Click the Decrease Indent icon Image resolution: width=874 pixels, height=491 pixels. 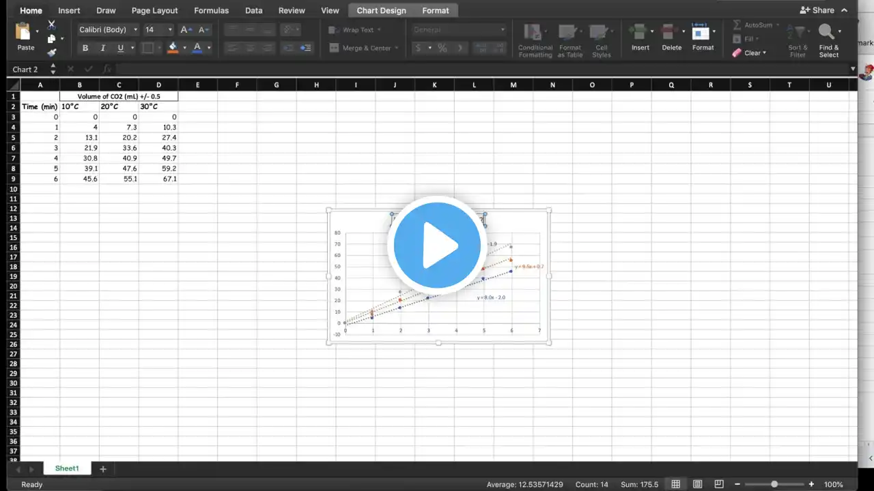pyautogui.click(x=288, y=48)
